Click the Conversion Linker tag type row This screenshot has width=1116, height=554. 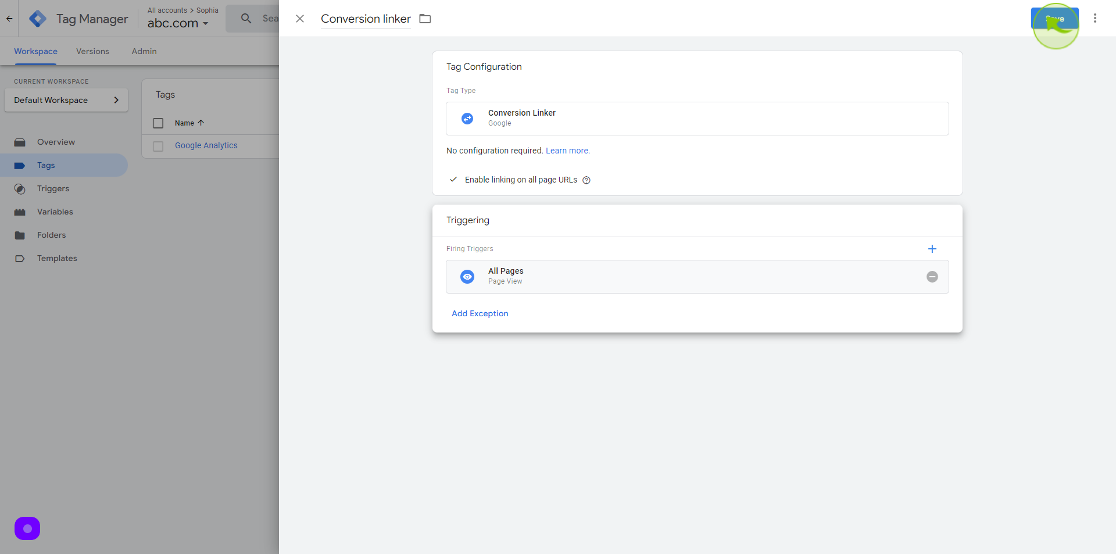697,119
